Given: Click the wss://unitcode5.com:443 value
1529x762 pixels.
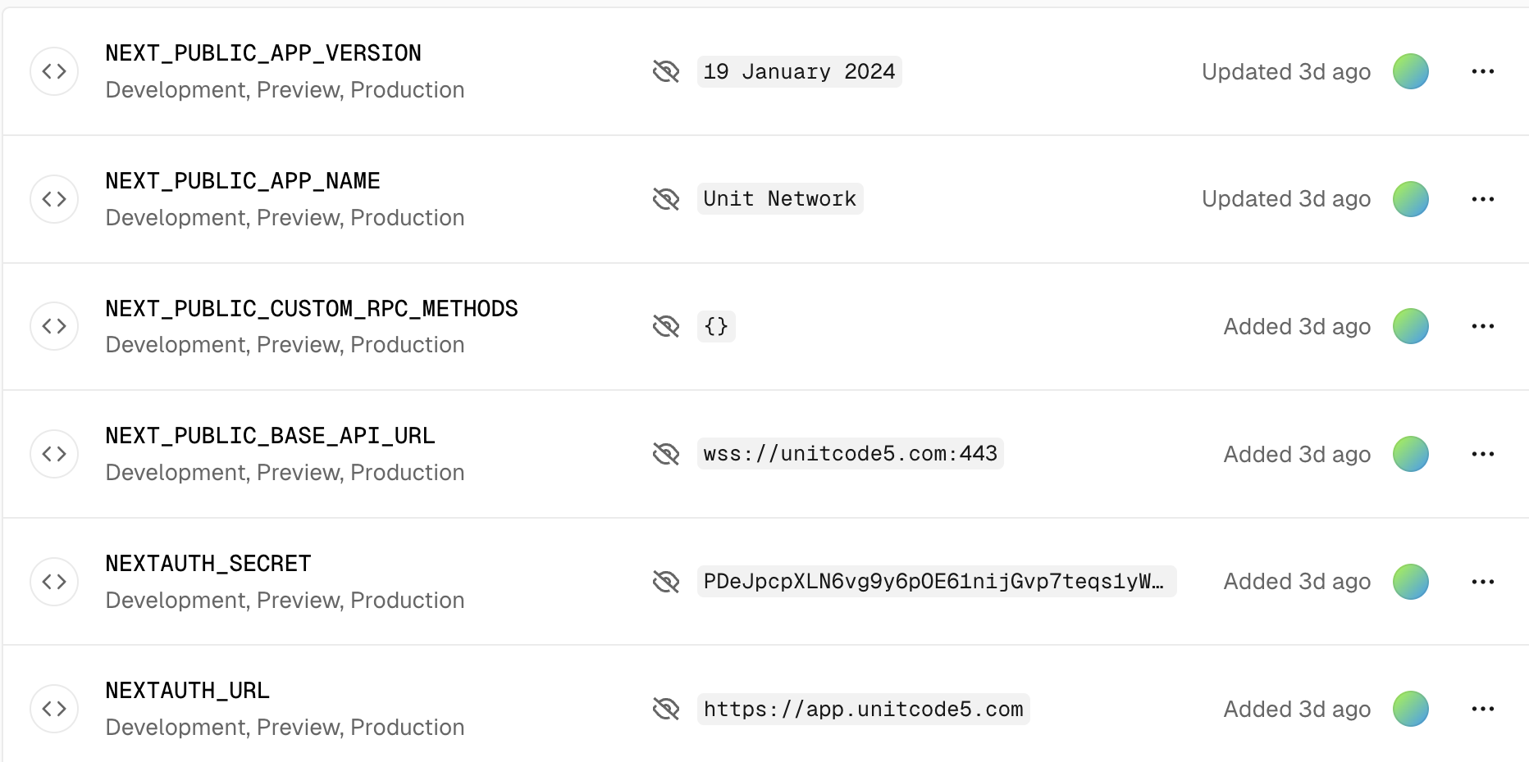Looking at the screenshot, I should click(850, 454).
